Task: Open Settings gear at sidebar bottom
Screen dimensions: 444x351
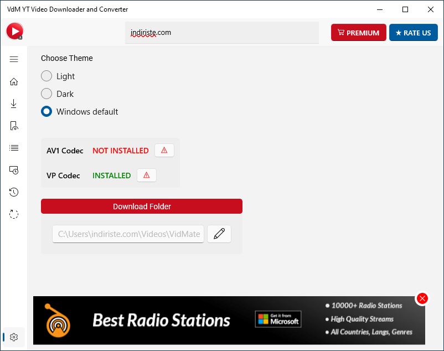Action: (x=14, y=337)
